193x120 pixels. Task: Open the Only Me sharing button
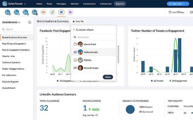78,21
